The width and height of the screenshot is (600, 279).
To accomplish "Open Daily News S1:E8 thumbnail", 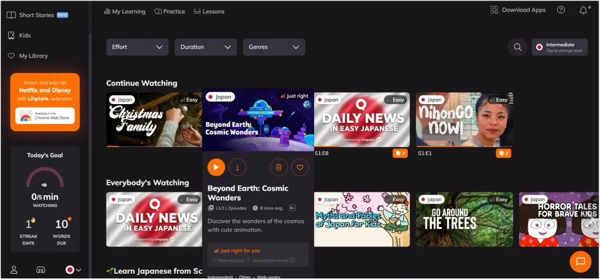I will (362, 120).
